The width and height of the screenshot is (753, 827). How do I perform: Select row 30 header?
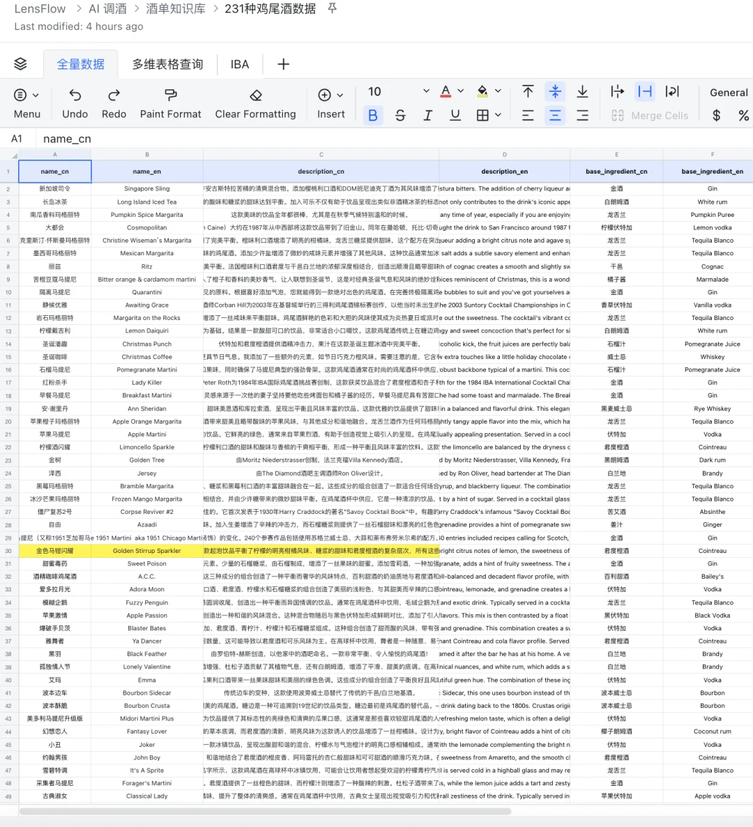(8, 551)
